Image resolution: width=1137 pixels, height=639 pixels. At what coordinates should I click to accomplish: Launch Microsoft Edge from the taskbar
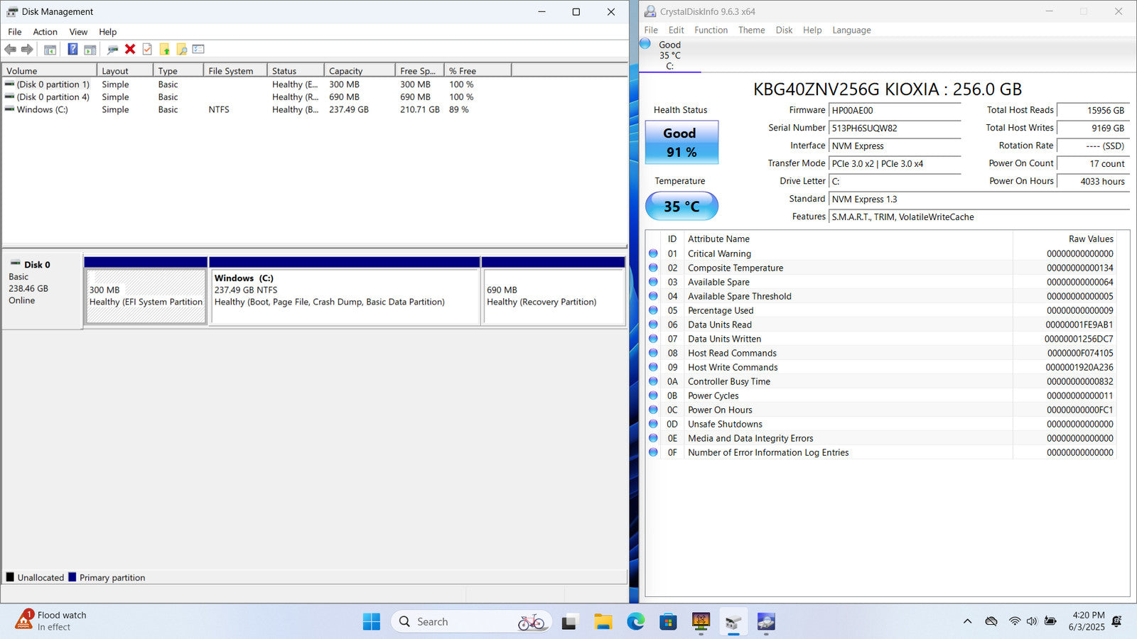pos(635,622)
